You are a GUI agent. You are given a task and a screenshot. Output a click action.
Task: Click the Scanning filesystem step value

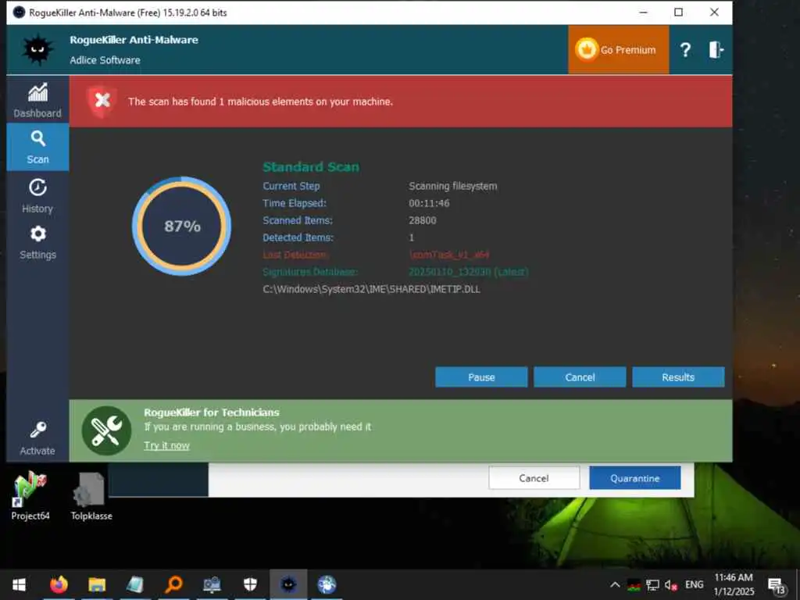point(452,186)
